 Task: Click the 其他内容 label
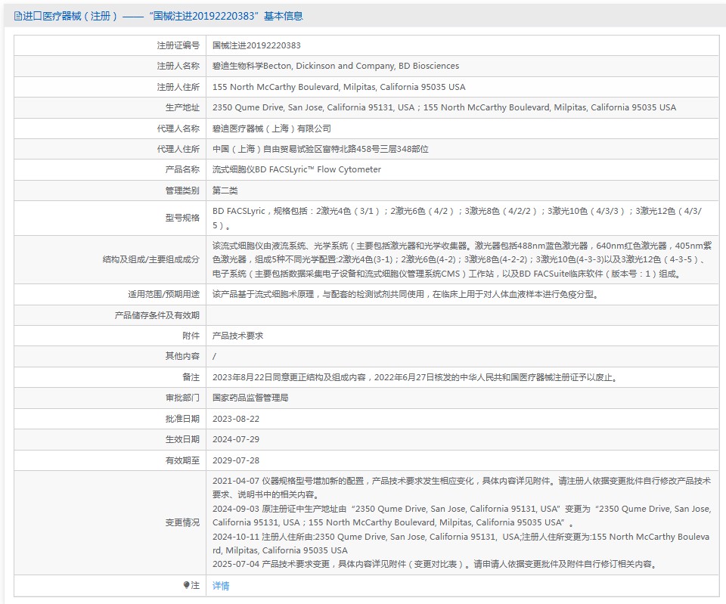(182, 356)
